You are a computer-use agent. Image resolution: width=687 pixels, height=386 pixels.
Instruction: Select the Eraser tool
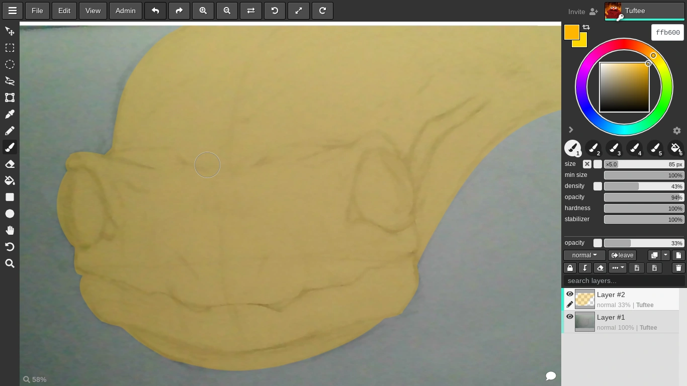[x=10, y=164]
